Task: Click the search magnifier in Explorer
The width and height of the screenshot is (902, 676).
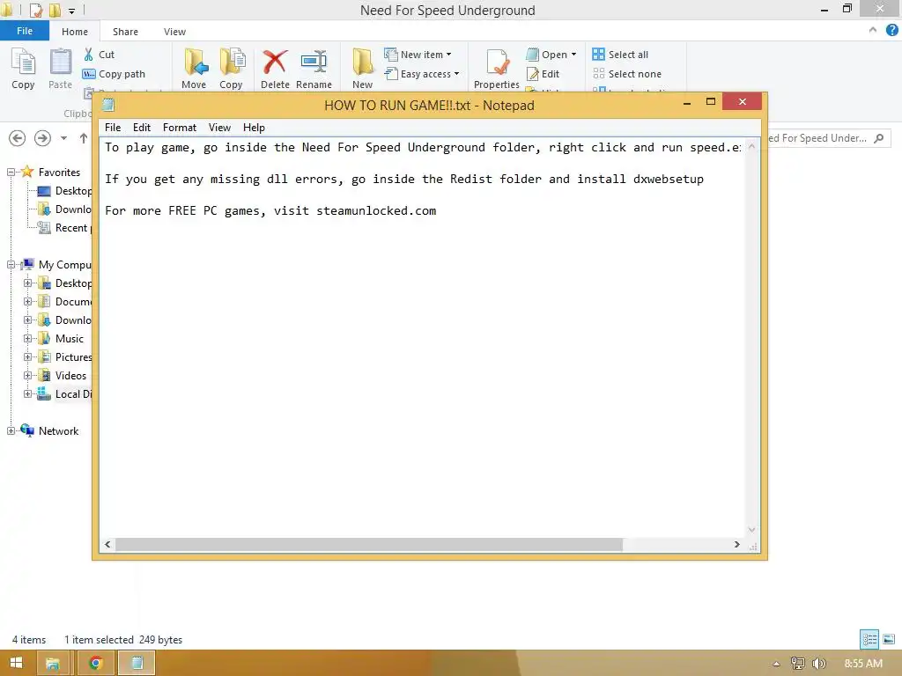Action: click(x=878, y=138)
